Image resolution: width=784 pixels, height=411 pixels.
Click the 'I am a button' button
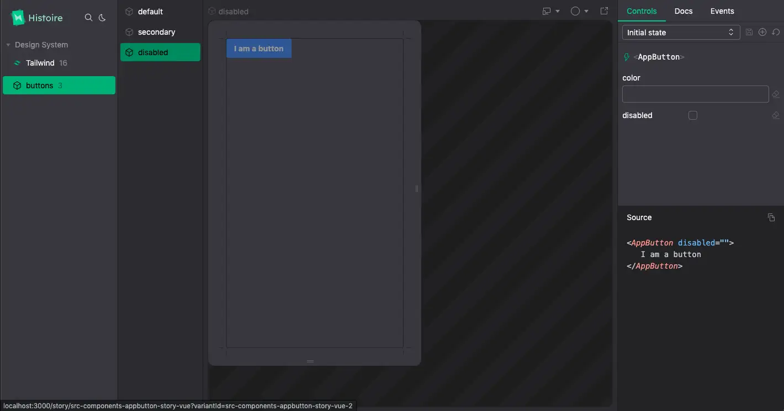point(259,49)
